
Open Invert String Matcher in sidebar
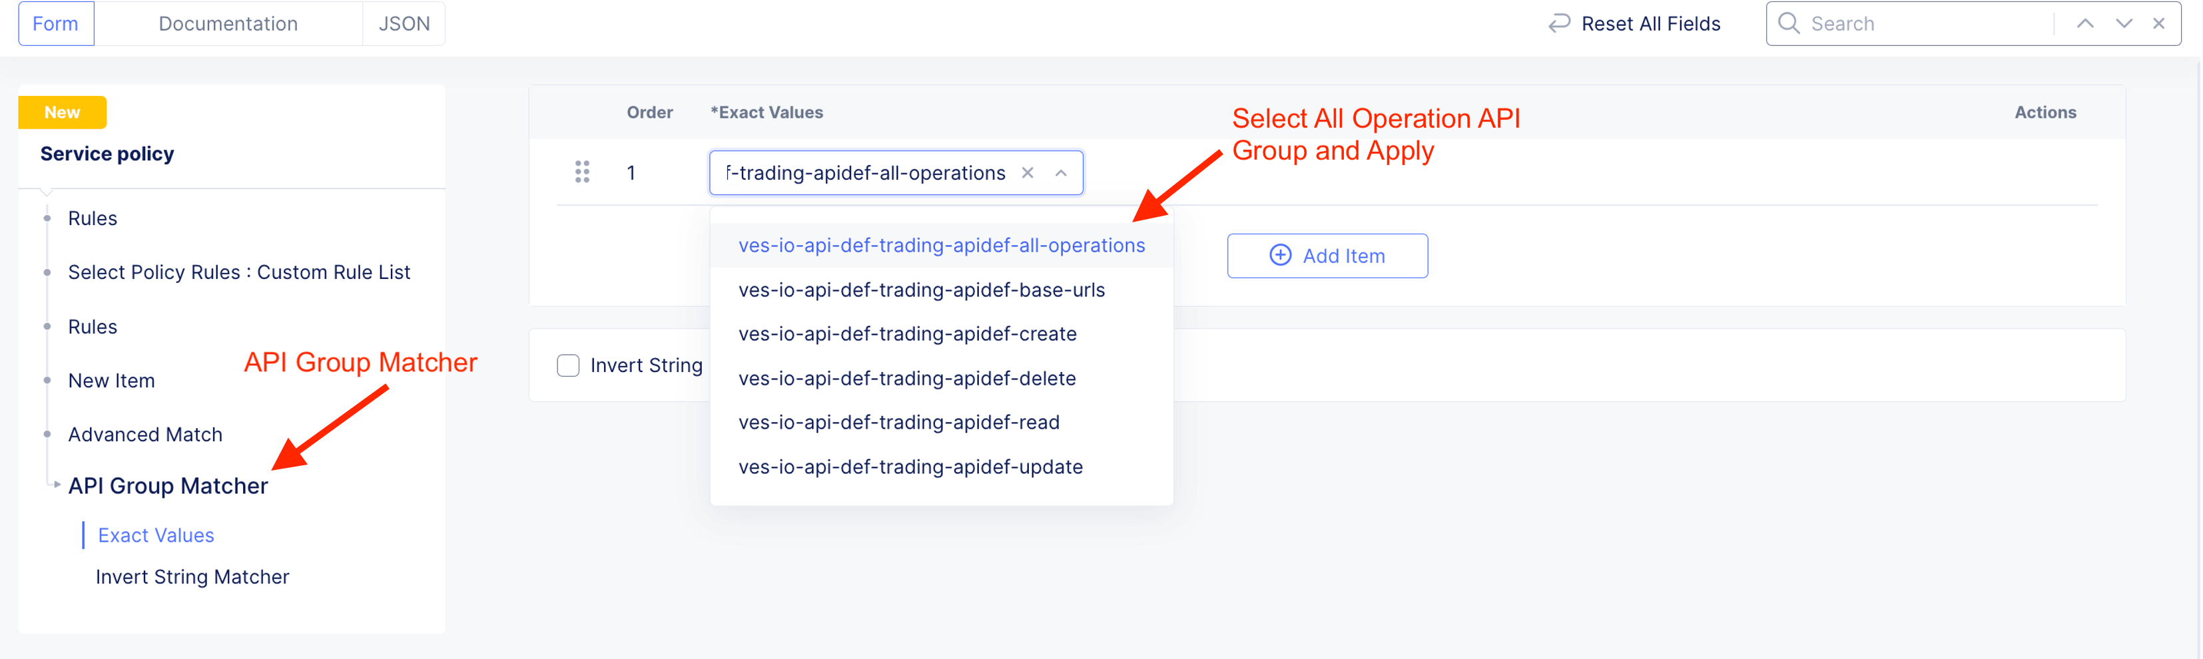(192, 577)
